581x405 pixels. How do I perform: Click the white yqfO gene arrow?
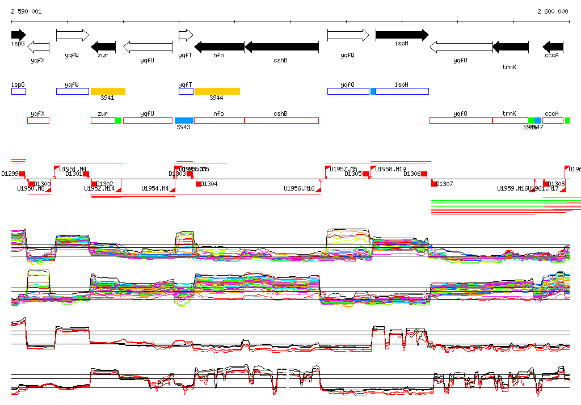point(461,47)
